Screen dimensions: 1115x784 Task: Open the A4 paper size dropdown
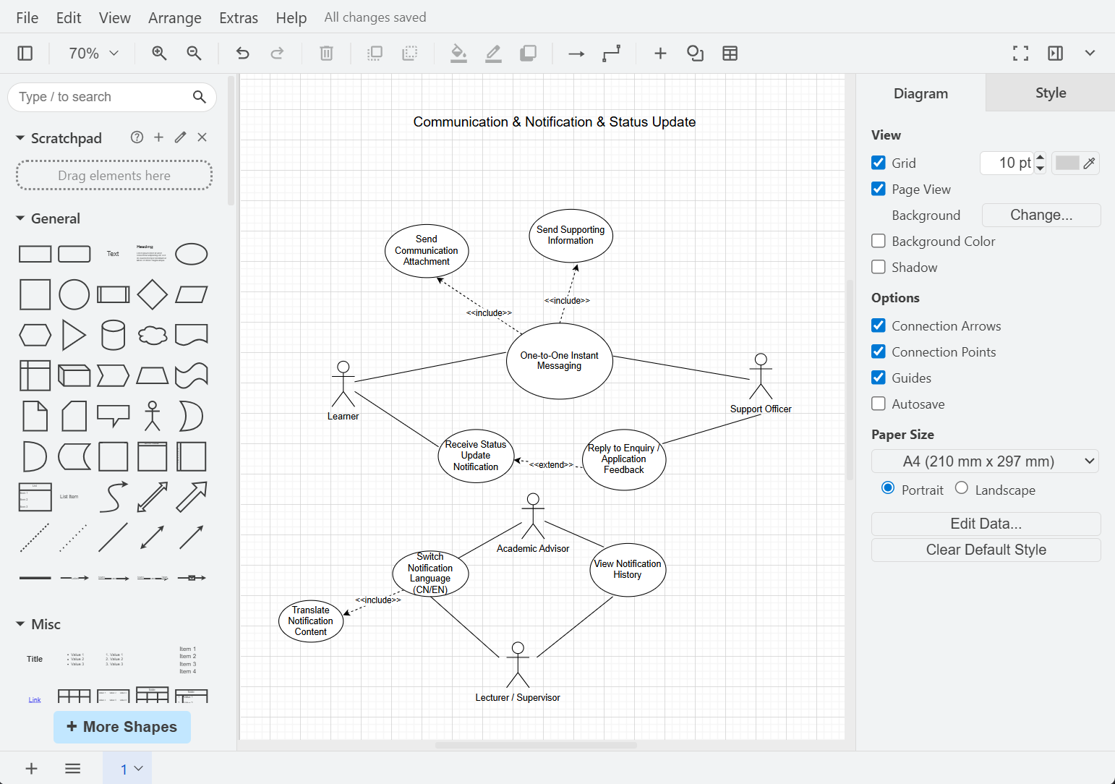tap(985, 461)
